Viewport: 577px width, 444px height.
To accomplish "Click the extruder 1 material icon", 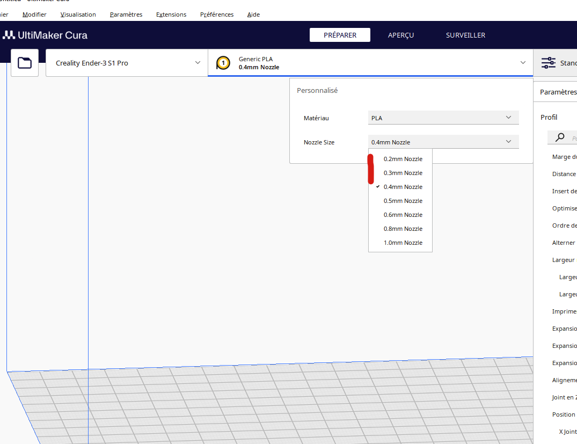I will [223, 63].
